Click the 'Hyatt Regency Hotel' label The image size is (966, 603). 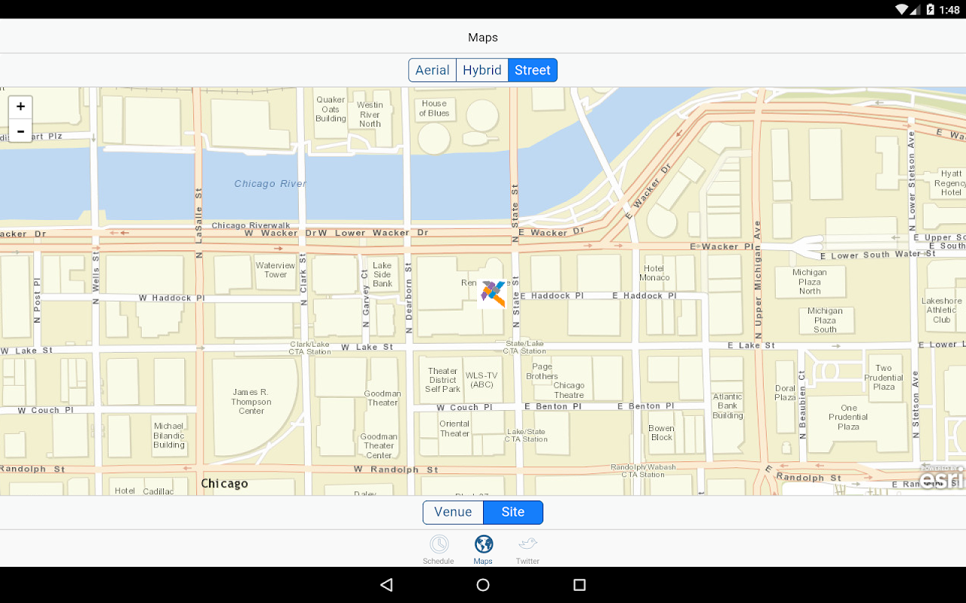[x=951, y=183]
